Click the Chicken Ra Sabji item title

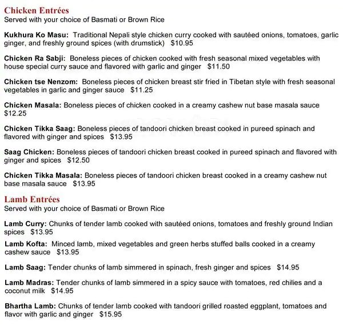[35, 58]
